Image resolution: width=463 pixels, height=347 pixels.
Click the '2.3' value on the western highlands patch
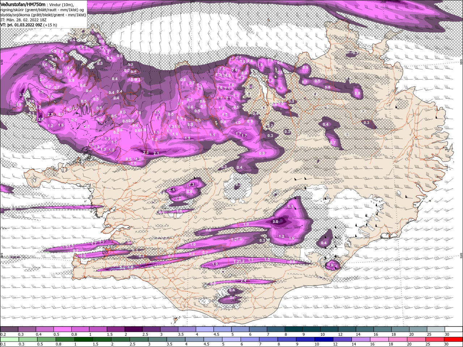(192, 184)
